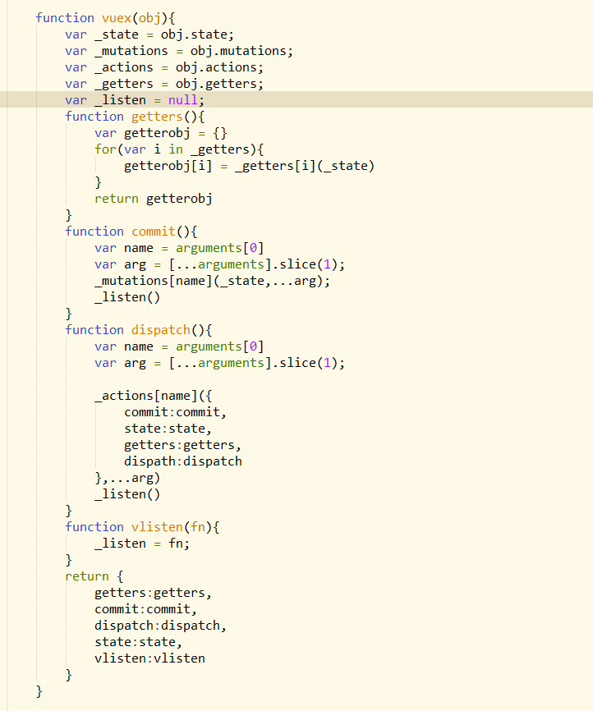
Task: Click the '_actions[name]({' line
Action: 154,396
